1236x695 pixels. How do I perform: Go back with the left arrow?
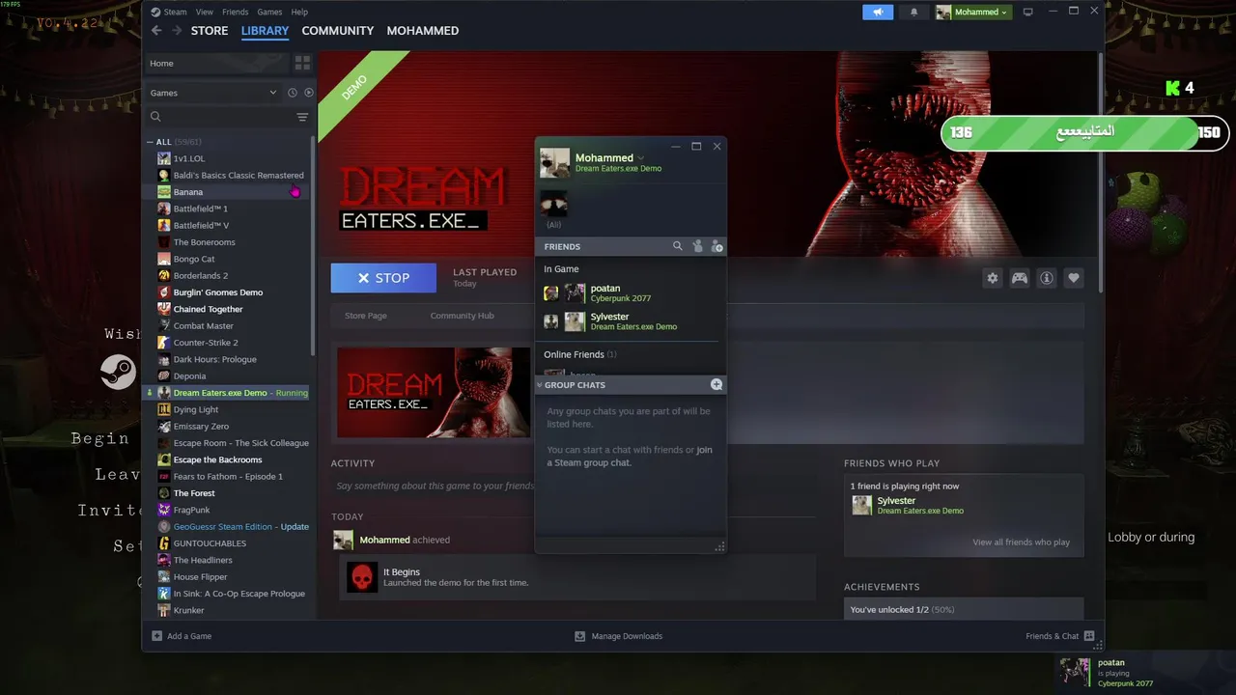156,31
